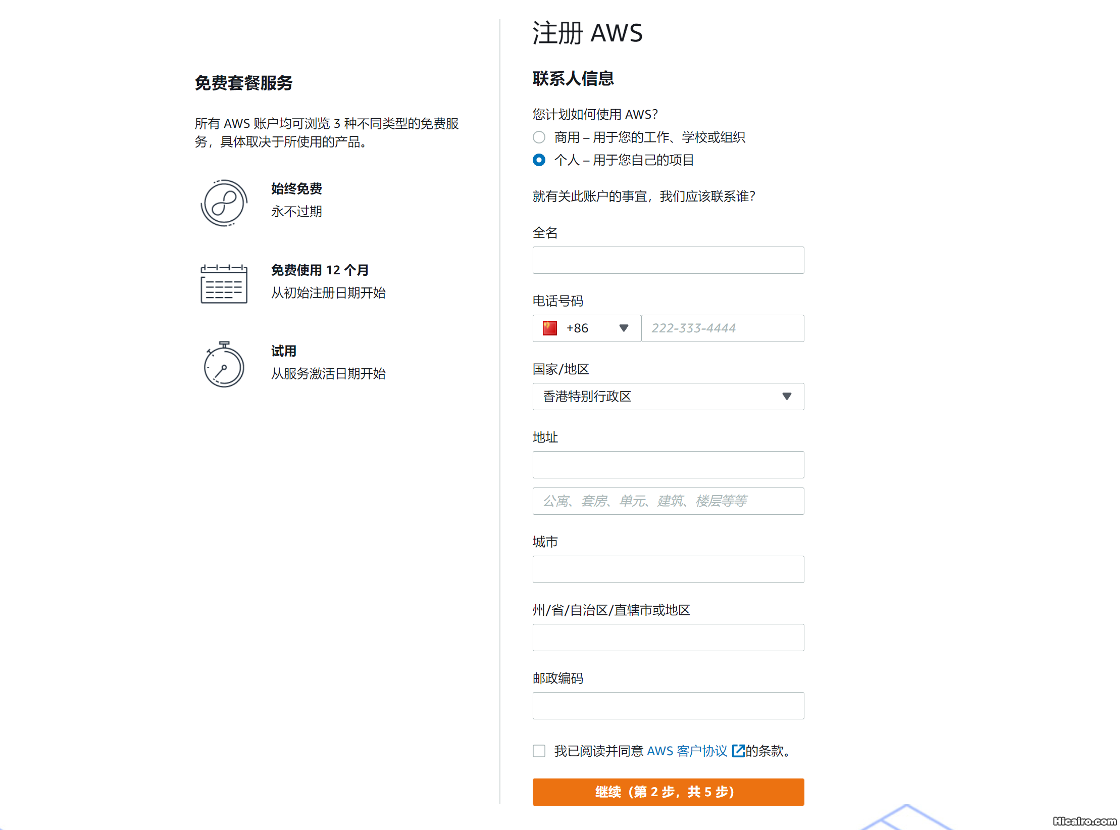This screenshot has height=830, width=1120.
Task: Click the 公寓、套房、单元 address field
Action: coord(668,501)
